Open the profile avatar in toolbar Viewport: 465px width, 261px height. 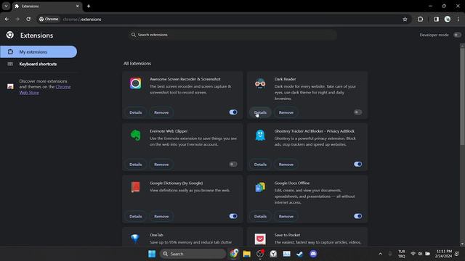pyautogui.click(x=448, y=20)
